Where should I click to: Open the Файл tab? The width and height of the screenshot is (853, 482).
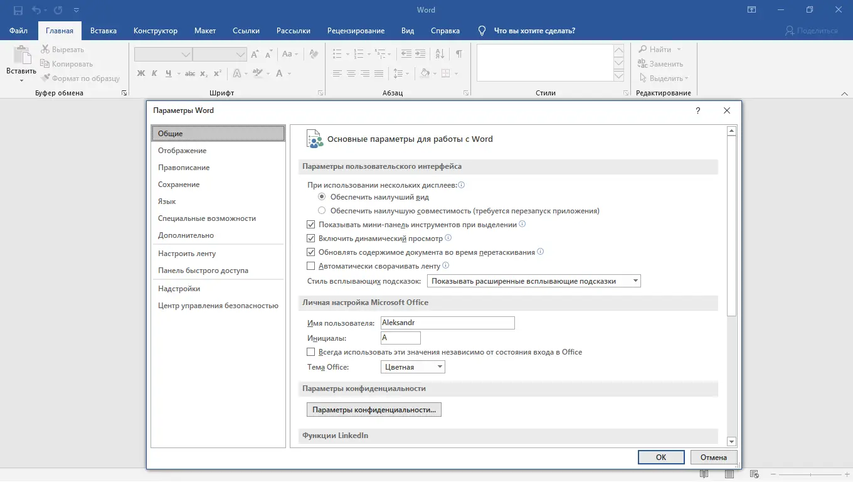click(18, 31)
